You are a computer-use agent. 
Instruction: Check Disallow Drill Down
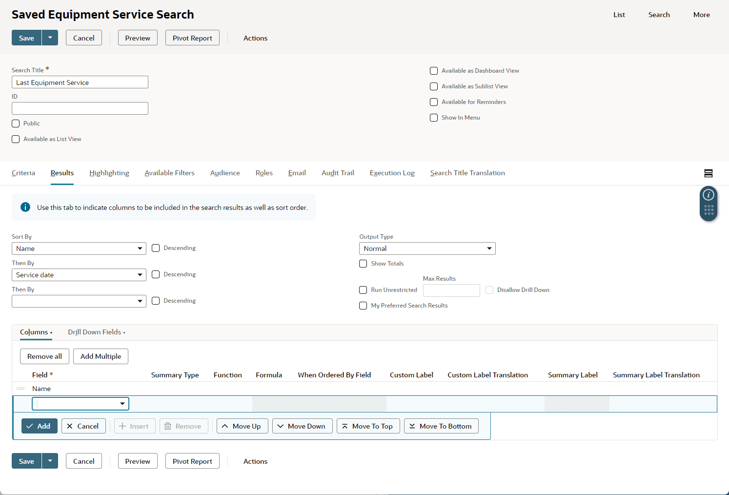pyautogui.click(x=489, y=290)
